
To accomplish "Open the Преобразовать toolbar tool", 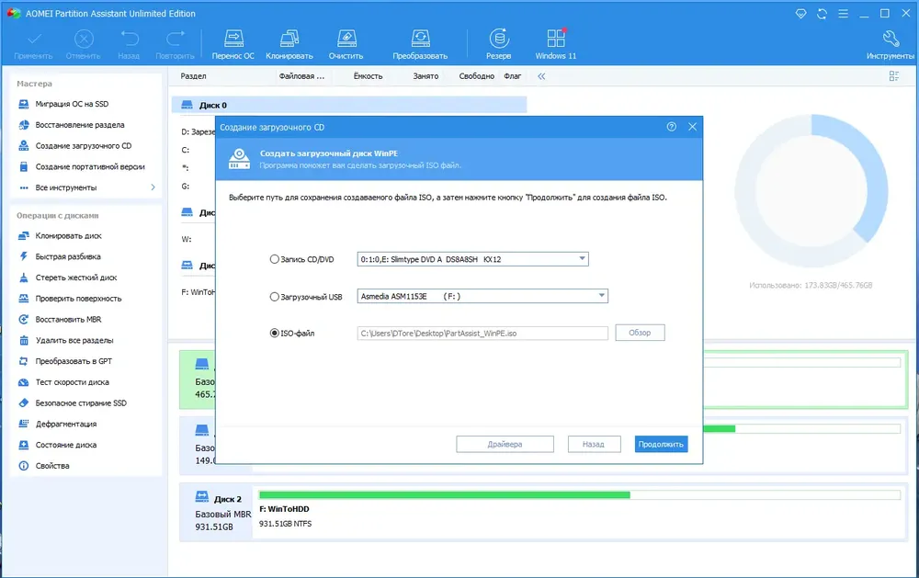I will (x=420, y=44).
